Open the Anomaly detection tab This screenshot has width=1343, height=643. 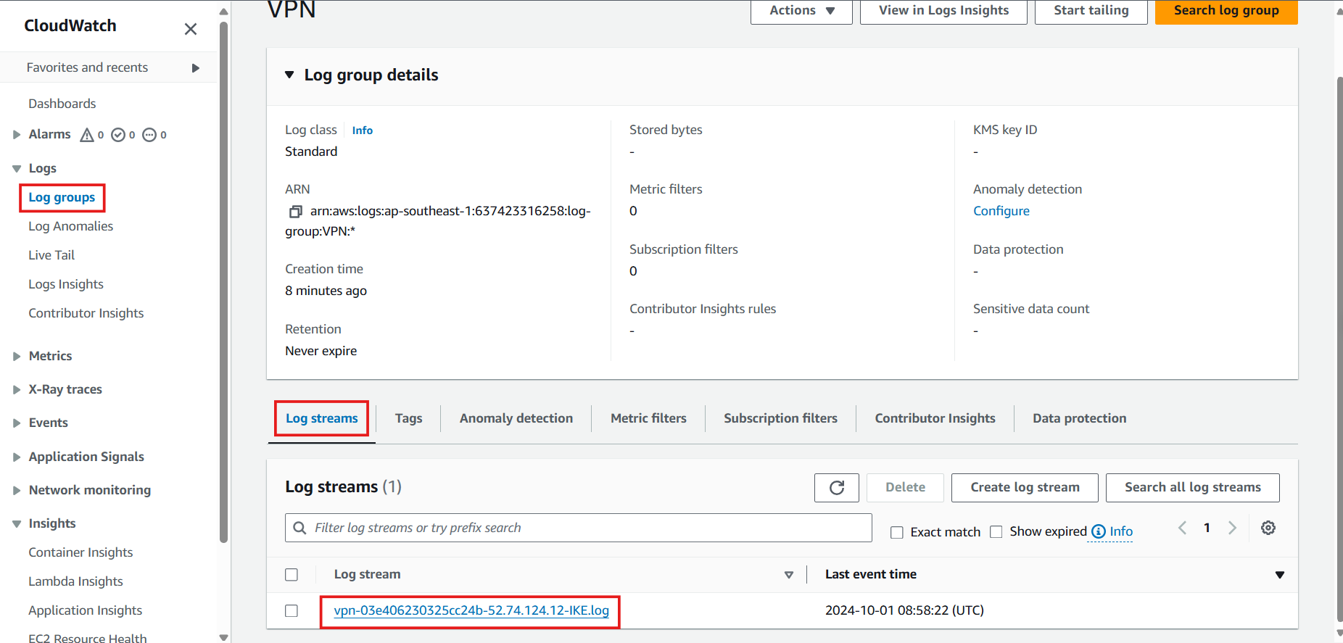516,418
